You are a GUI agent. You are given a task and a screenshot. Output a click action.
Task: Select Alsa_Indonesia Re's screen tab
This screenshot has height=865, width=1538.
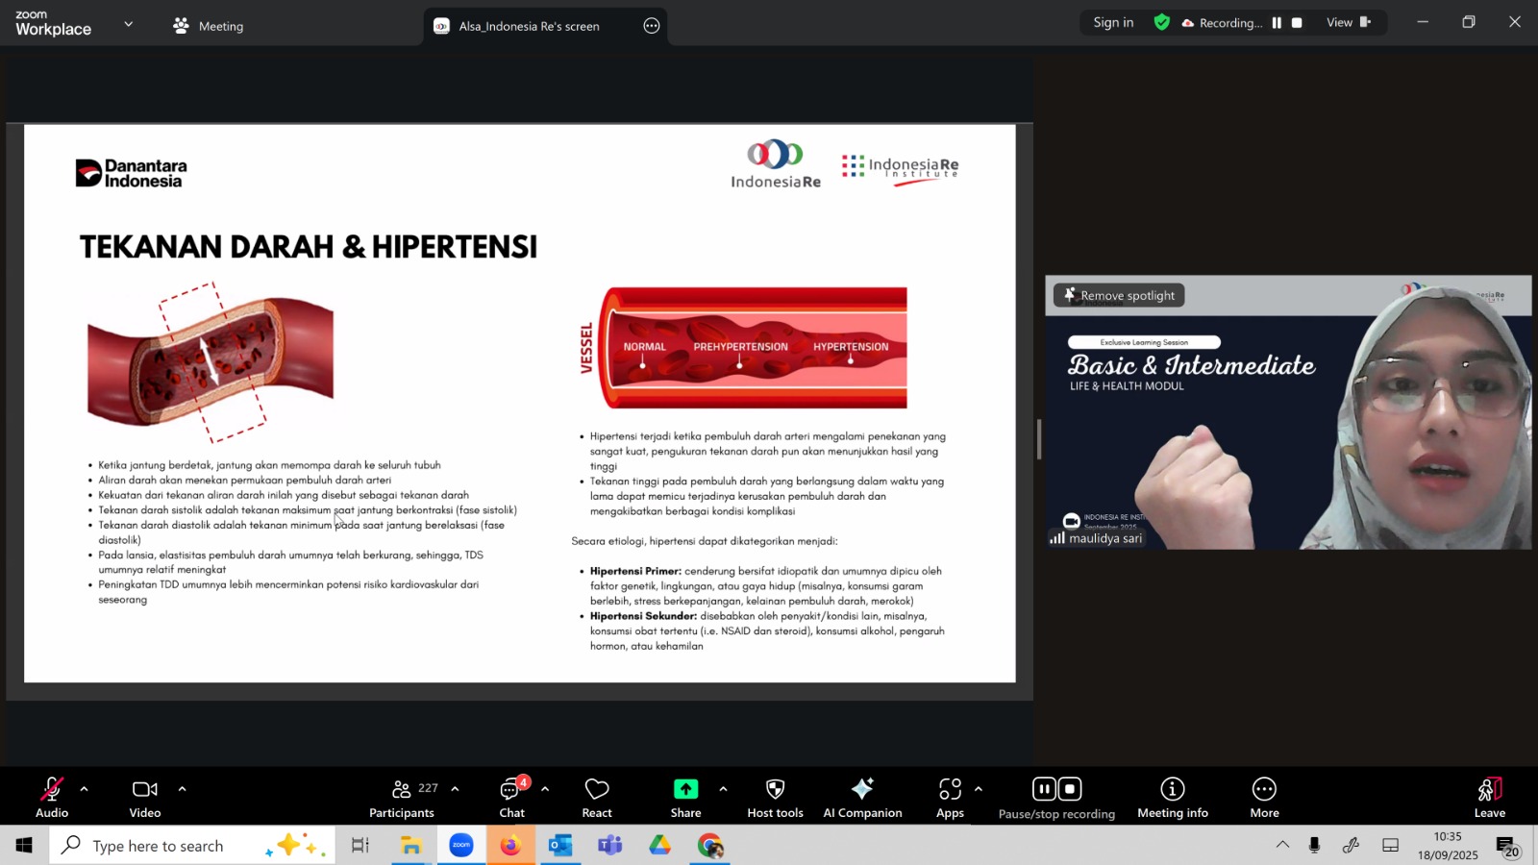coord(529,26)
